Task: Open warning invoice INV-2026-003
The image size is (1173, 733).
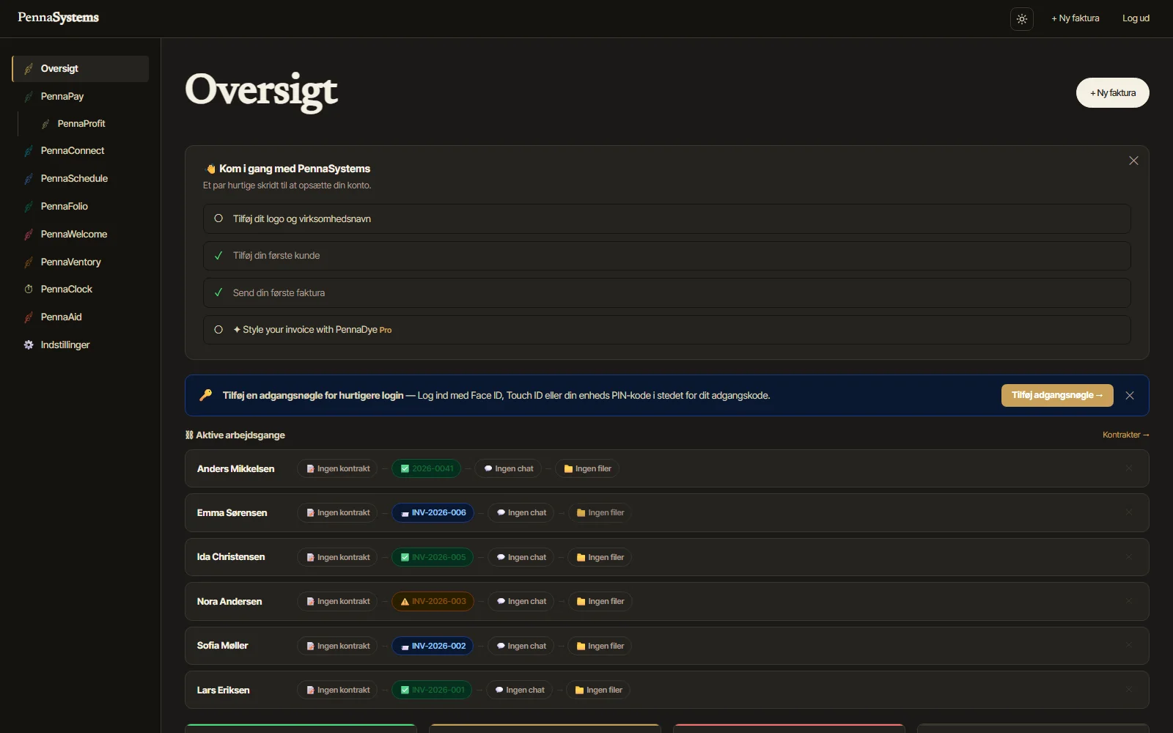Action: pos(433,602)
